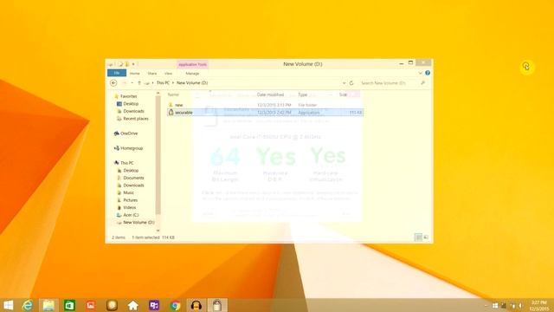Select the Application Tools contextual tab
Viewport: 554px width, 312px height.
(192, 64)
